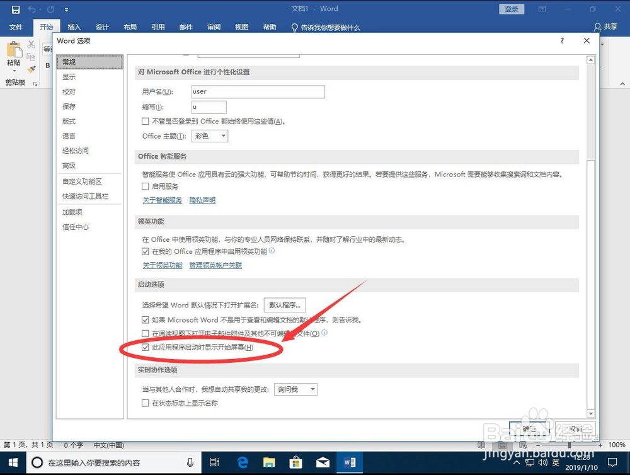
Task: Click the Copy icon in the clipboard group
Action: click(31, 57)
